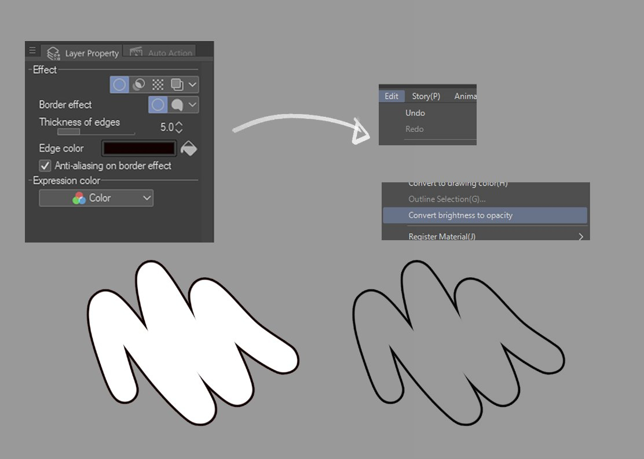Image resolution: width=644 pixels, height=459 pixels.
Task: Select the Layer color effect icon
Action: coord(177,85)
